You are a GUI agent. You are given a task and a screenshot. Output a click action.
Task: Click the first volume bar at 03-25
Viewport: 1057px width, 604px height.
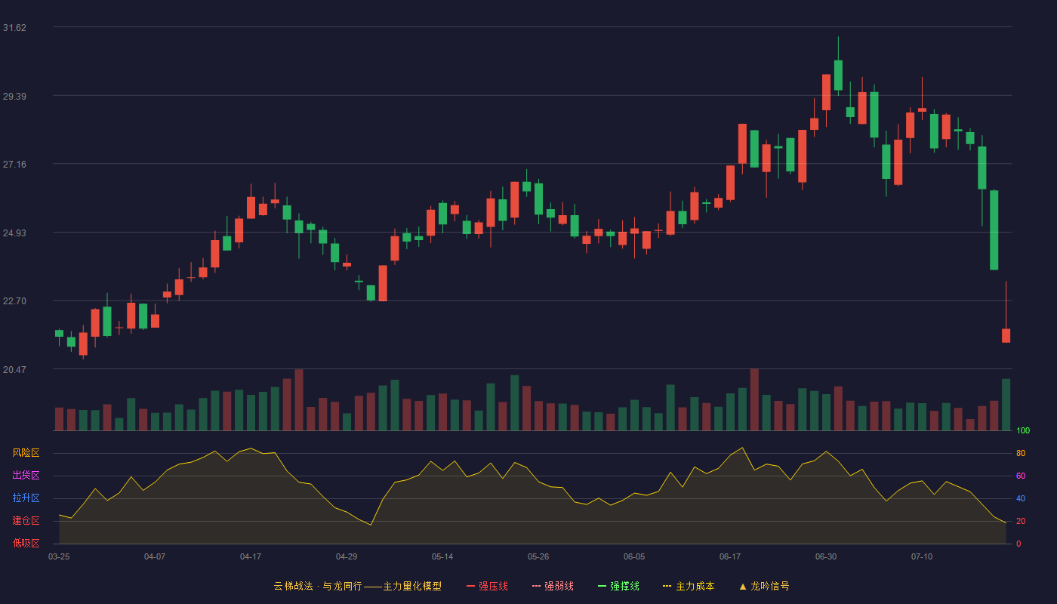59,419
